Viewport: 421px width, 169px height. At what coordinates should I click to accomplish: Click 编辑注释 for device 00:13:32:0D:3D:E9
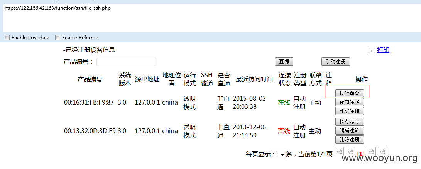click(349, 131)
